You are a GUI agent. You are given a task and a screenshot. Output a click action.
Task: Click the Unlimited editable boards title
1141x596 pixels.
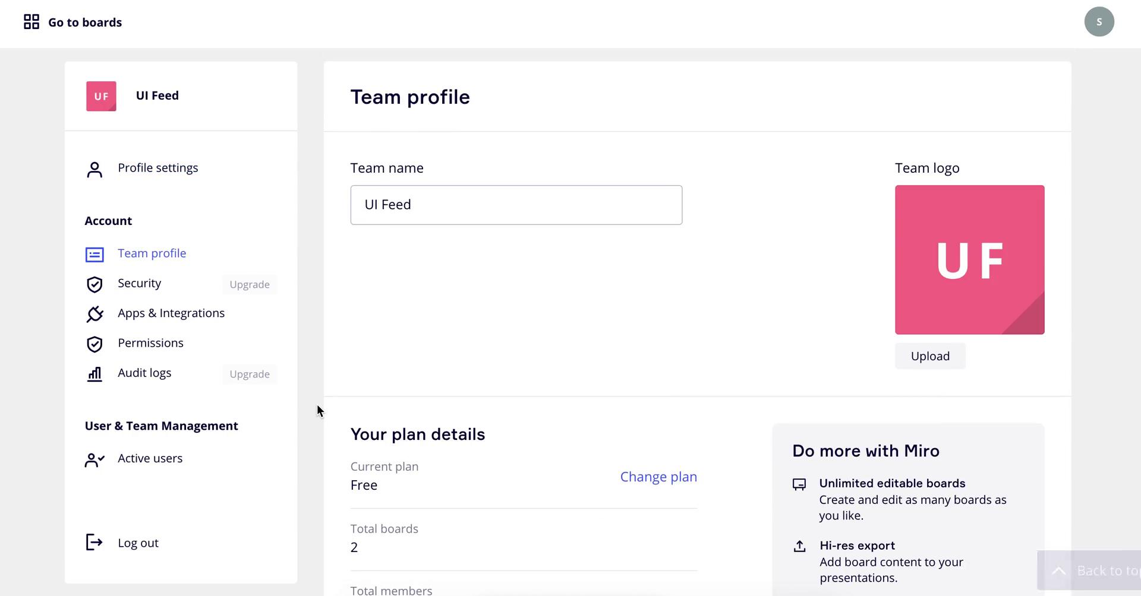(x=892, y=483)
